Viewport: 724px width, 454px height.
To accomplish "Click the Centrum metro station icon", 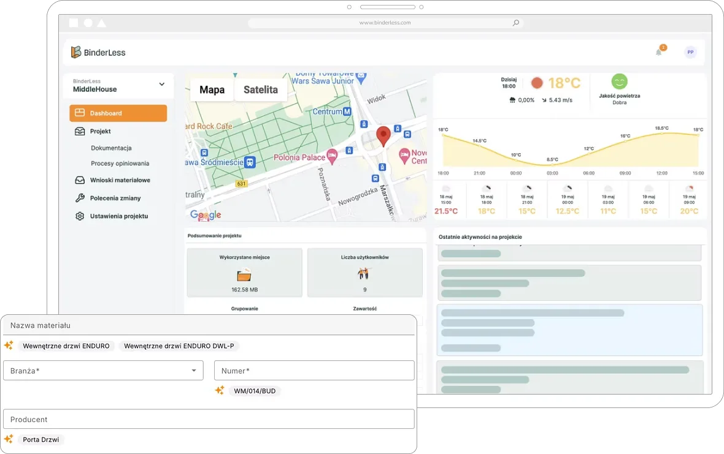I will click(347, 112).
